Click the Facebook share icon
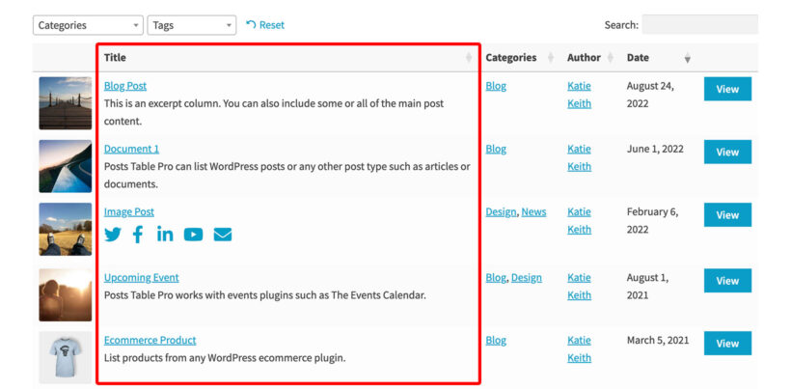 [x=138, y=235]
